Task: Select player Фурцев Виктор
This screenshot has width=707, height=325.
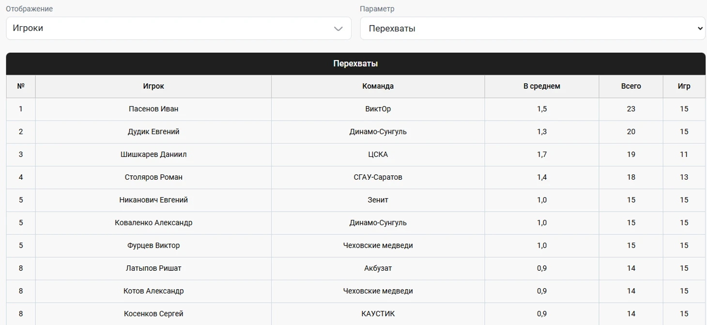Action: tap(154, 246)
